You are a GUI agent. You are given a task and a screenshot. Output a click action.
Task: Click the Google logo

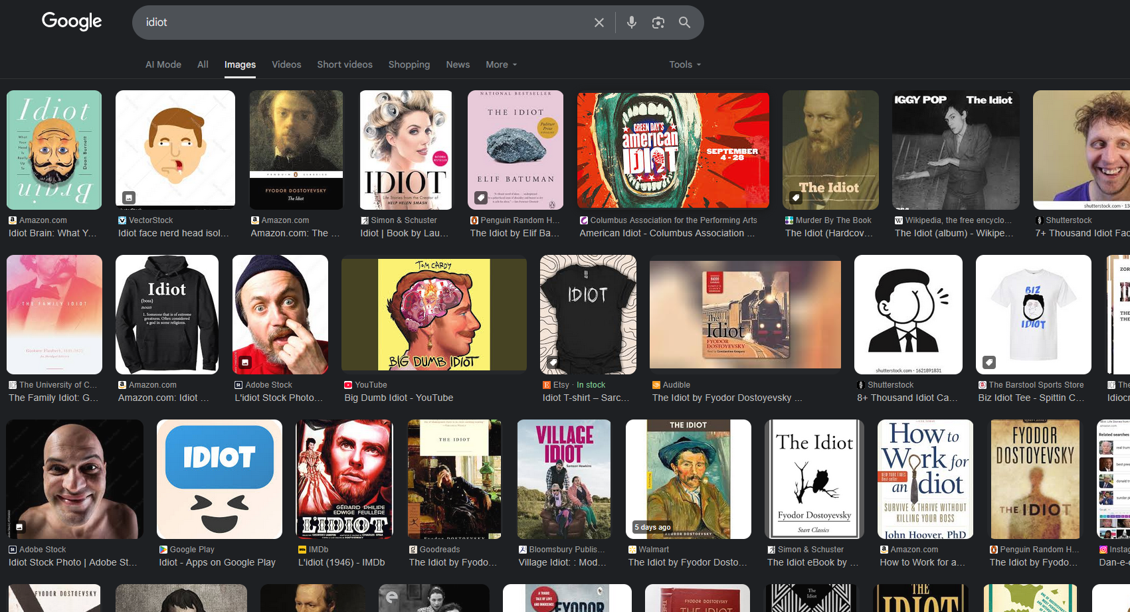click(x=72, y=21)
